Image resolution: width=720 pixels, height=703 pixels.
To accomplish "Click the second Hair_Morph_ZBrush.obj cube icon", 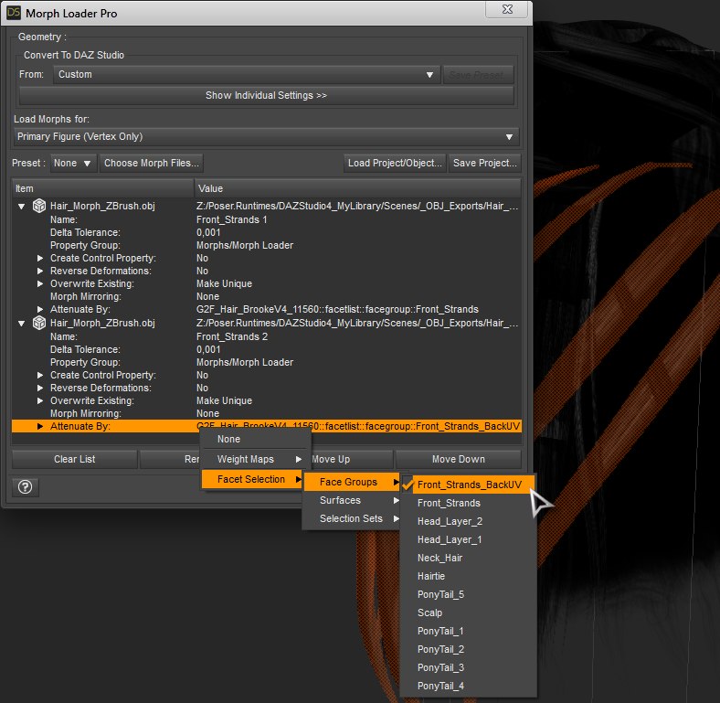I will pyautogui.click(x=39, y=323).
